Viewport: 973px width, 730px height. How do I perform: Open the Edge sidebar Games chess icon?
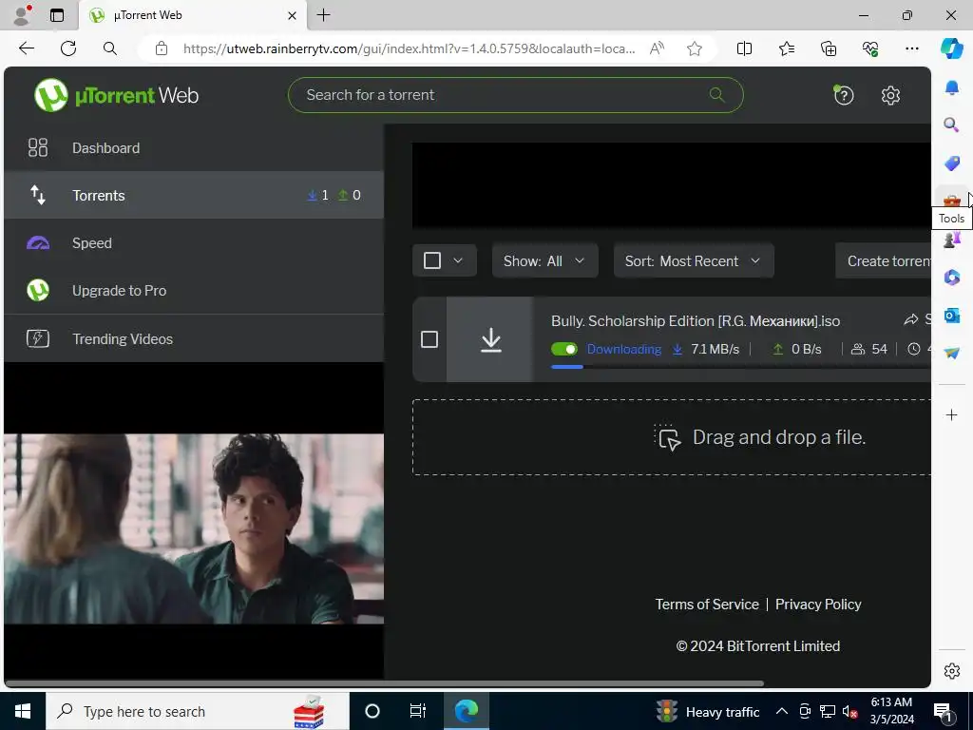pyautogui.click(x=951, y=239)
